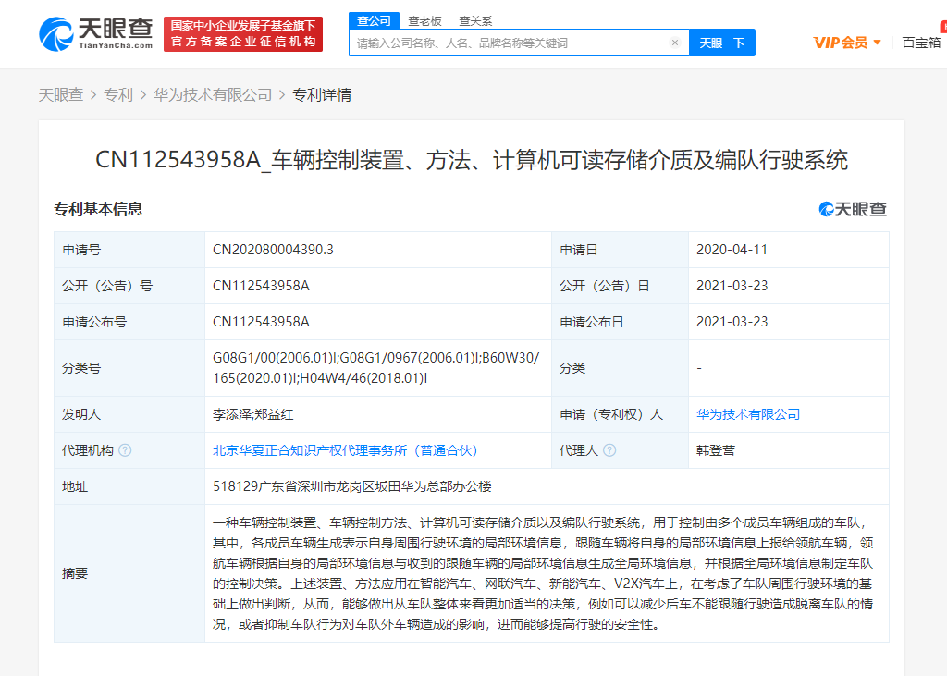
Task: Click help icon next to 代理机构
Action: 125,450
